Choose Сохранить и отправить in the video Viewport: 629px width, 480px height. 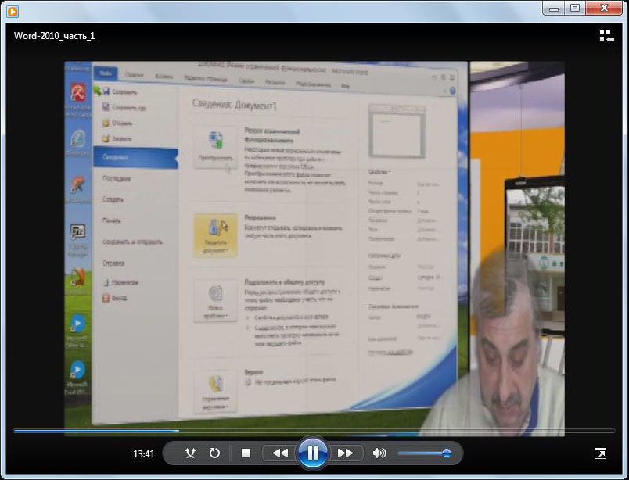point(132,242)
